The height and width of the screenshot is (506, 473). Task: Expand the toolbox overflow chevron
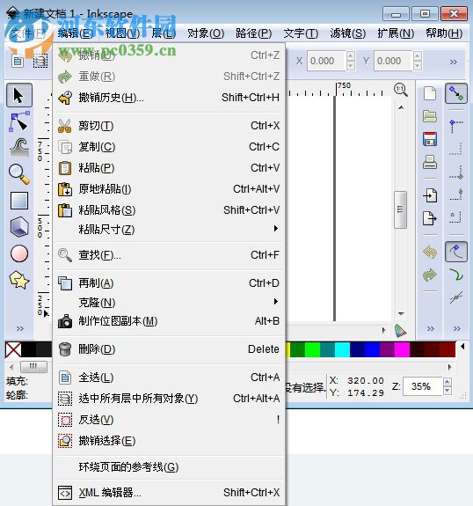[x=20, y=329]
